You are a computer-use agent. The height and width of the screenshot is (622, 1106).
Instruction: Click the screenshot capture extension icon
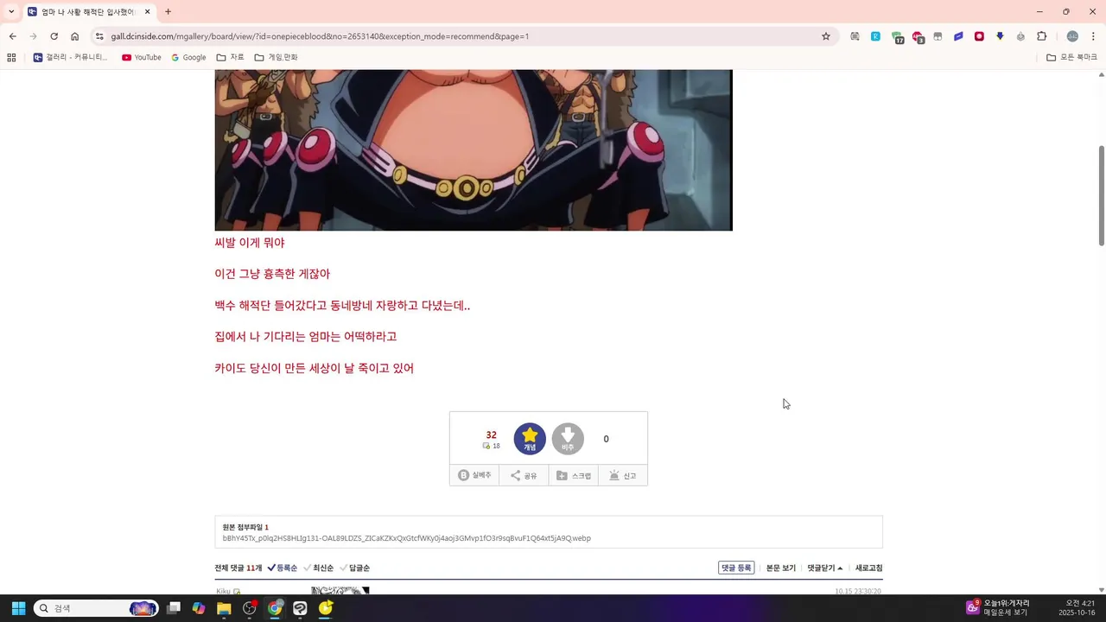[x=855, y=36]
